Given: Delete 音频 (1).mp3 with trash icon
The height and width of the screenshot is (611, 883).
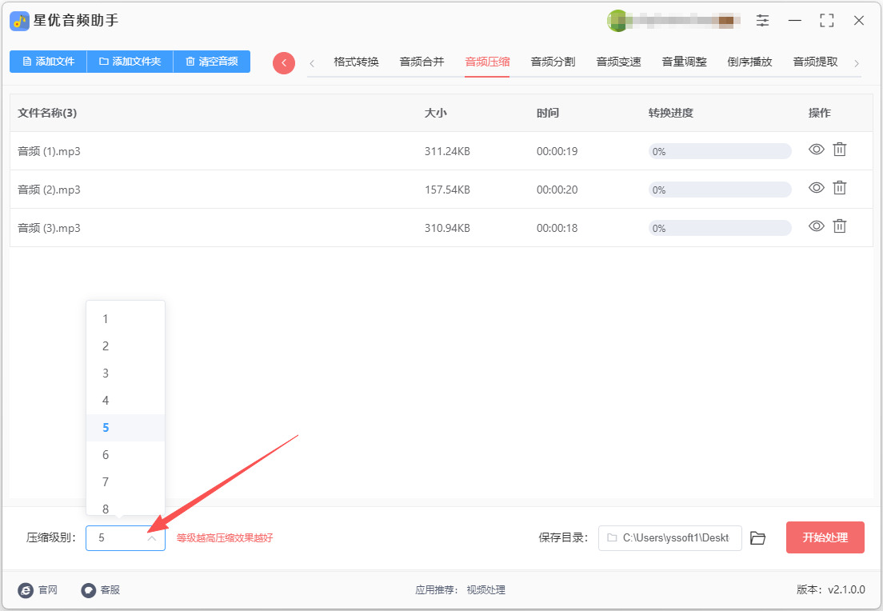Looking at the screenshot, I should [840, 150].
